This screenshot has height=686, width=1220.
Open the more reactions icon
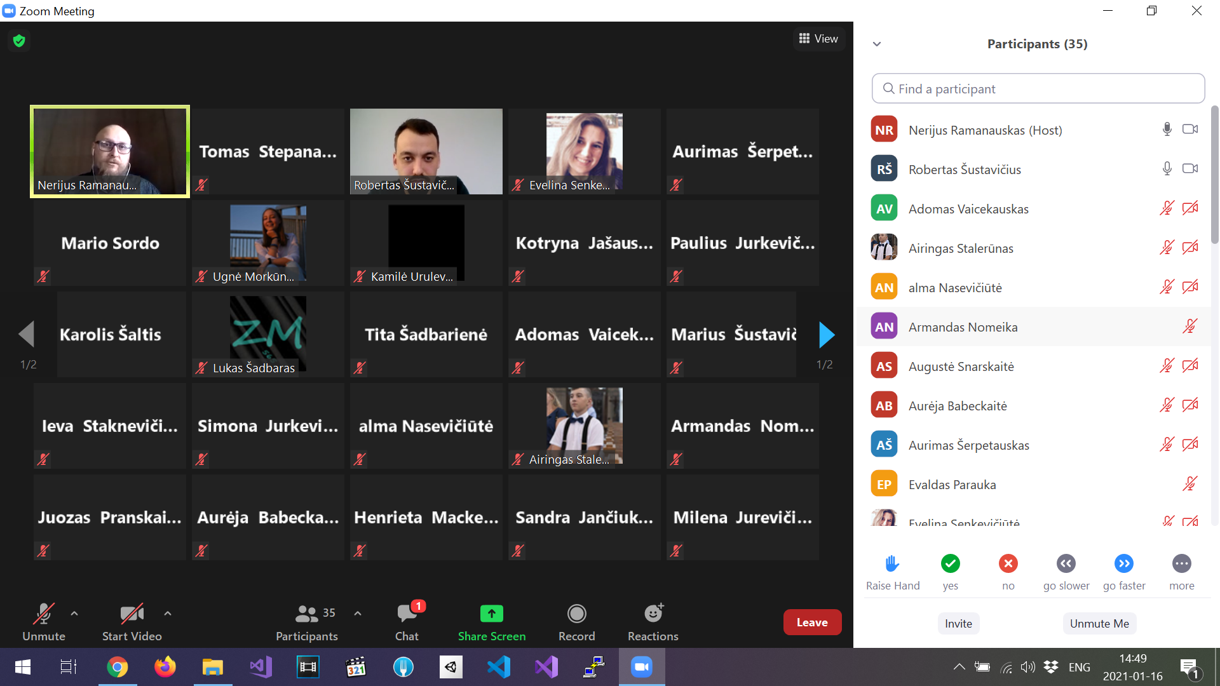[1181, 564]
